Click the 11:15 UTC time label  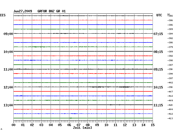158,105
